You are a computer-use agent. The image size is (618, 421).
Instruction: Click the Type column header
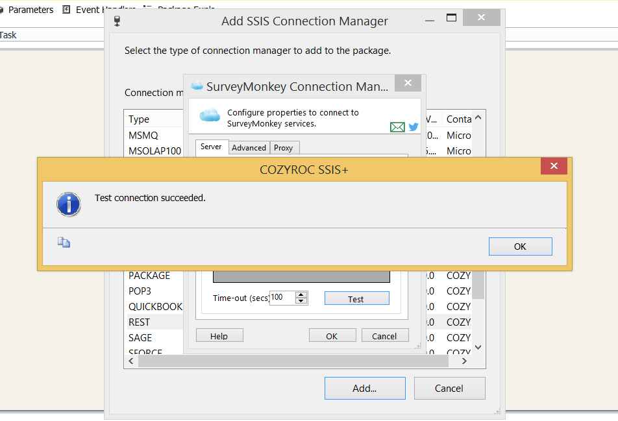pyautogui.click(x=154, y=119)
